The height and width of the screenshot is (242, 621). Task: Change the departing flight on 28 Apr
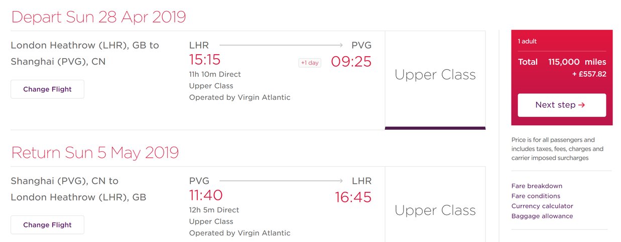coord(47,89)
